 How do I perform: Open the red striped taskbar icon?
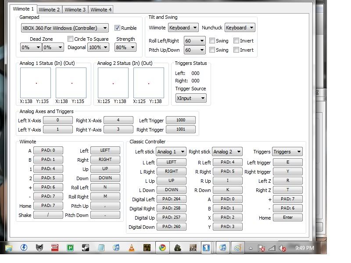[x=54, y=248]
